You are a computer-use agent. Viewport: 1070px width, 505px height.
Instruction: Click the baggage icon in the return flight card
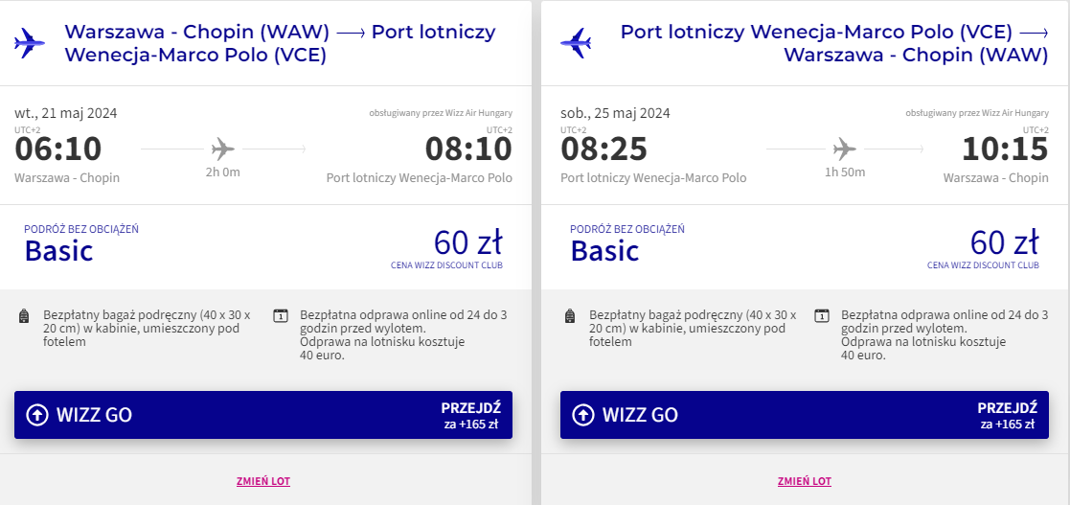(x=571, y=316)
